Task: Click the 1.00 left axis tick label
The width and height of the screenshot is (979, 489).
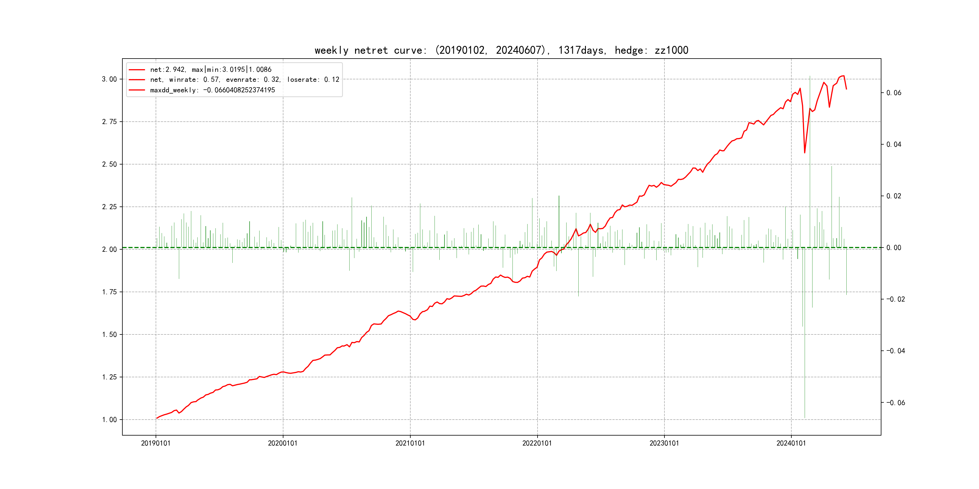Action: [x=109, y=420]
